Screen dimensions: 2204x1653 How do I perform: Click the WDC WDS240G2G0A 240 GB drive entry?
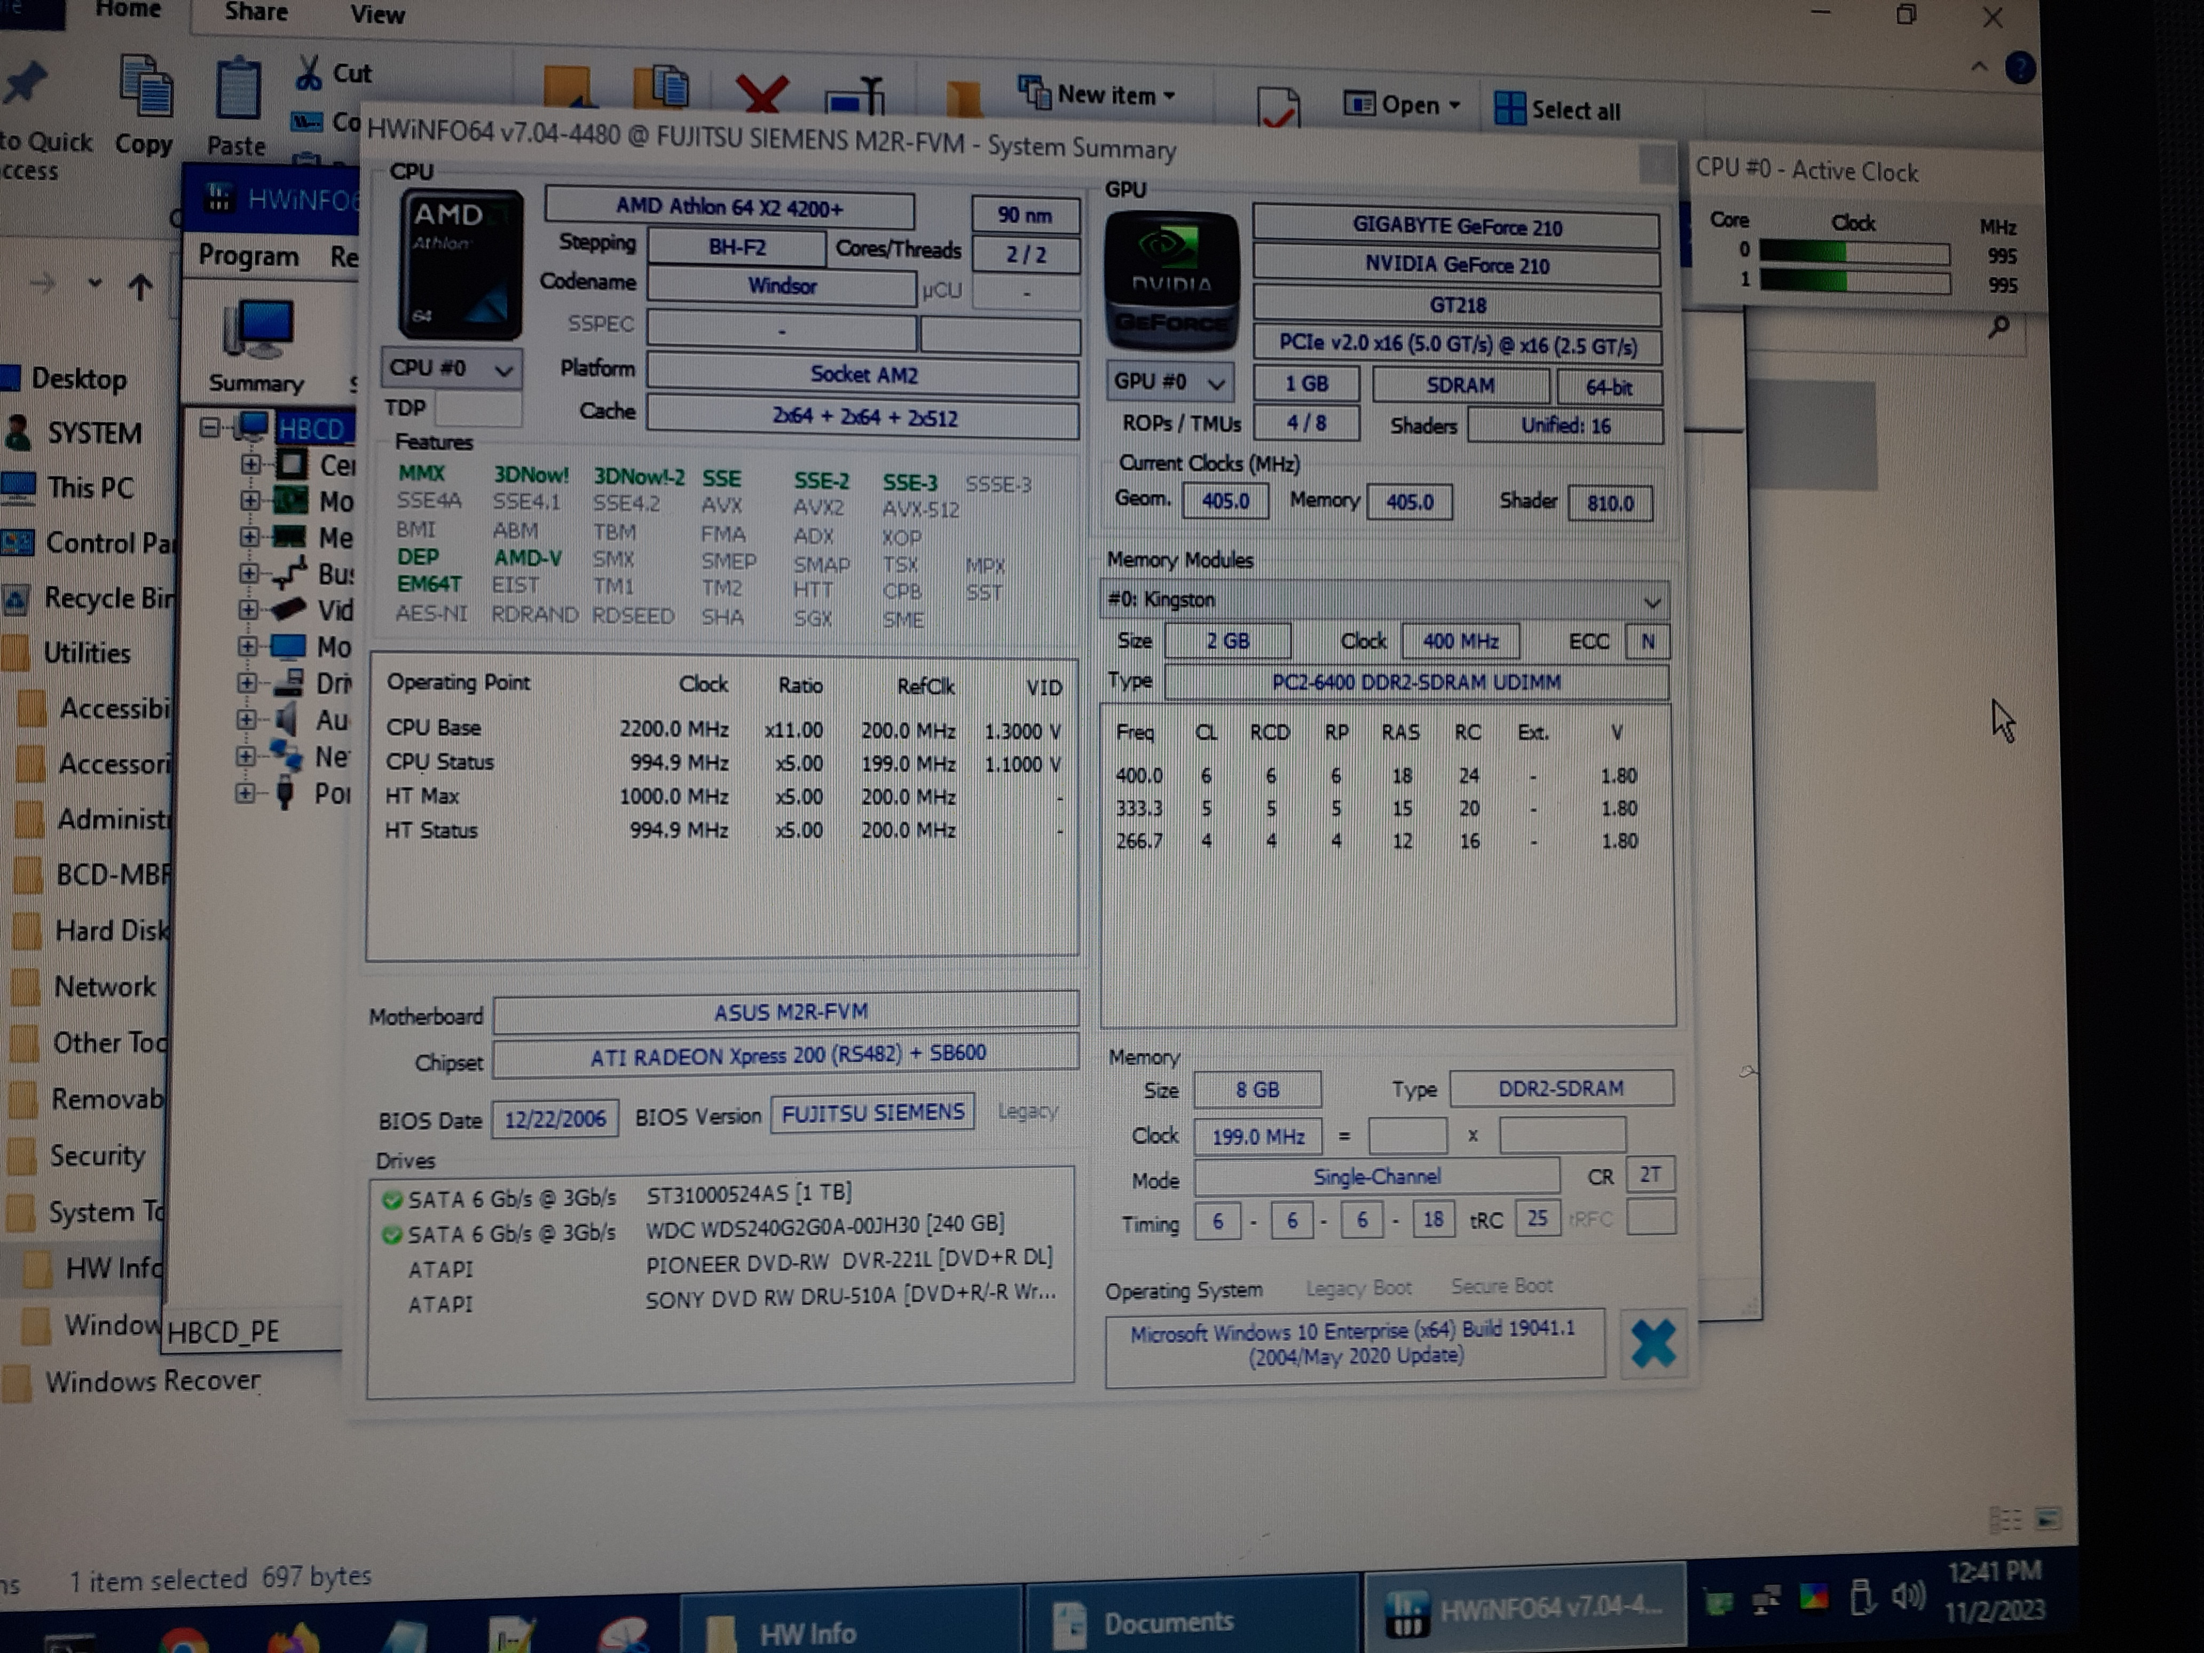[721, 1229]
